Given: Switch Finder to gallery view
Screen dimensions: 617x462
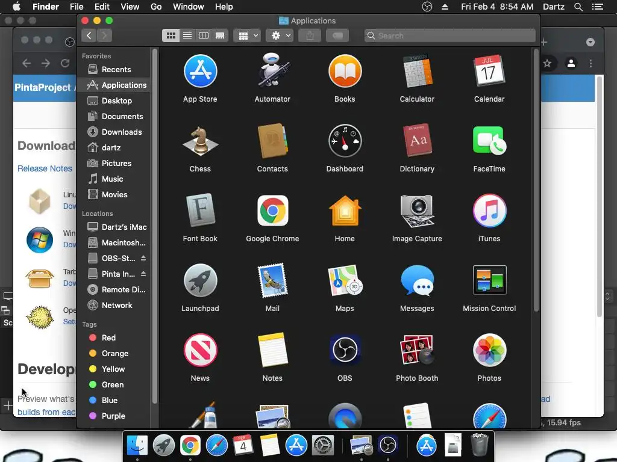Looking at the screenshot, I should [220, 35].
